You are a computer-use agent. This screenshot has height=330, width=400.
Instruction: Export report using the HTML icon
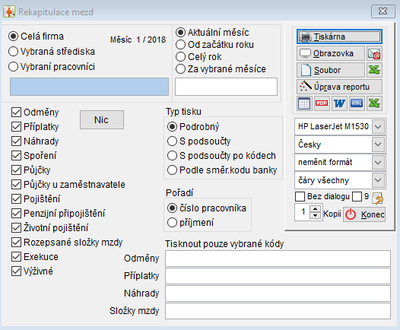357,103
